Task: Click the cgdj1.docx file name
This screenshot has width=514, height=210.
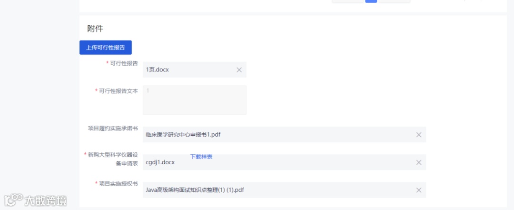Action: pos(160,162)
